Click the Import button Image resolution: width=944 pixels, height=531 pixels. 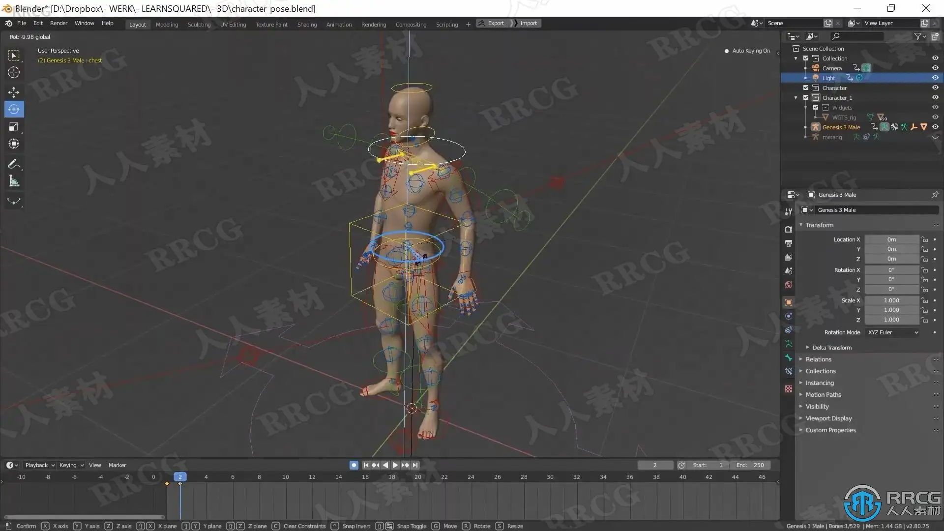point(528,23)
